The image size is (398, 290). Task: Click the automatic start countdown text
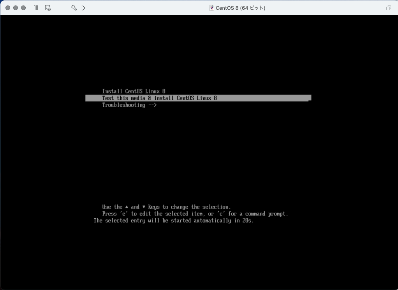tap(174, 221)
